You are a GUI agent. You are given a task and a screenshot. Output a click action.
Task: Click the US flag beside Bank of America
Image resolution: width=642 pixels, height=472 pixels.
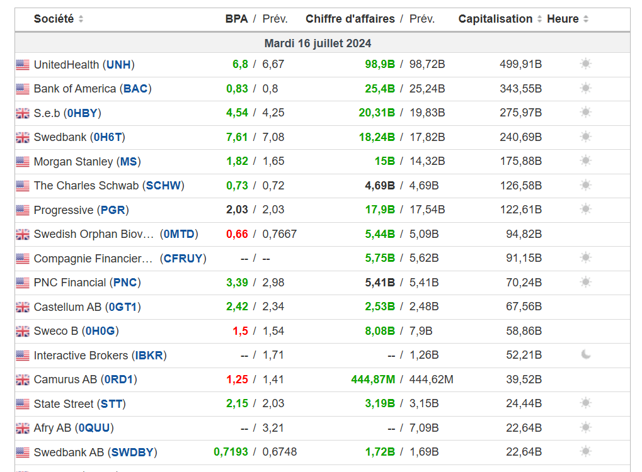pyautogui.click(x=23, y=89)
